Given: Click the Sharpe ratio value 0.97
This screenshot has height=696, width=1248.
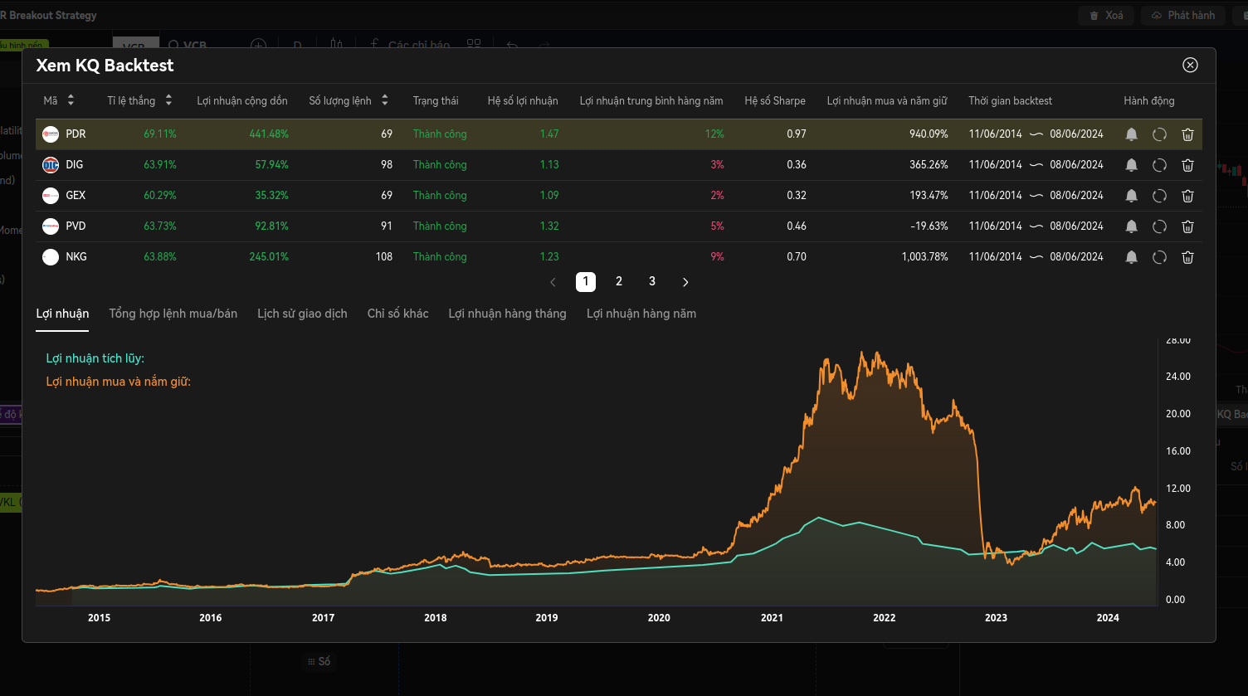Looking at the screenshot, I should pyautogui.click(x=797, y=134).
